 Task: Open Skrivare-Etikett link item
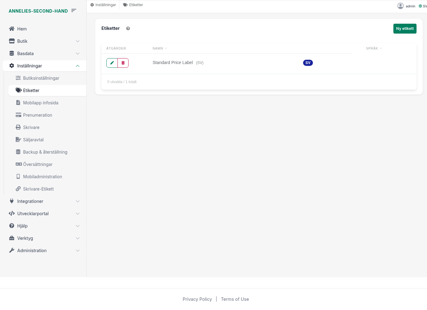point(38,189)
